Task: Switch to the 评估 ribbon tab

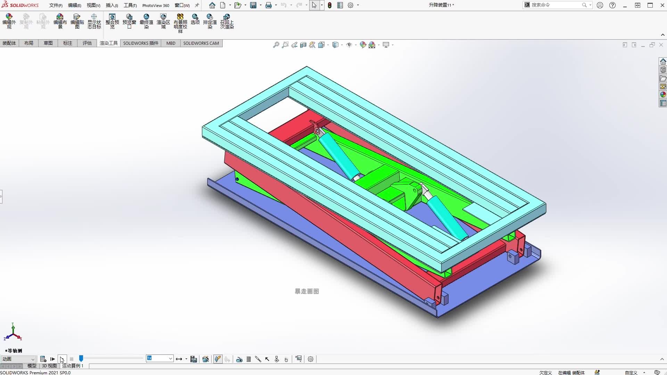Action: (87, 43)
